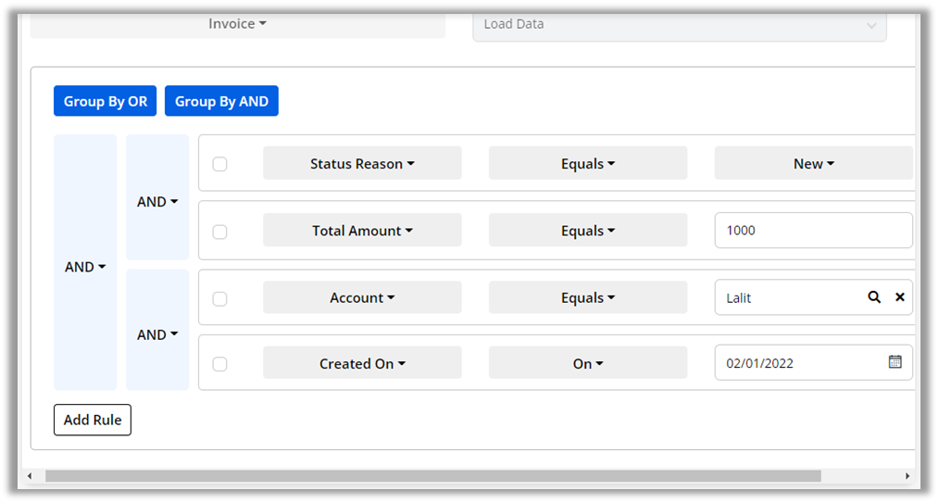
Task: Click the Group By OR button
Action: pyautogui.click(x=106, y=101)
